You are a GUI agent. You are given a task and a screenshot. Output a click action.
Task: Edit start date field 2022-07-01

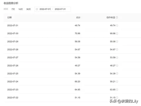[x=45, y=9]
